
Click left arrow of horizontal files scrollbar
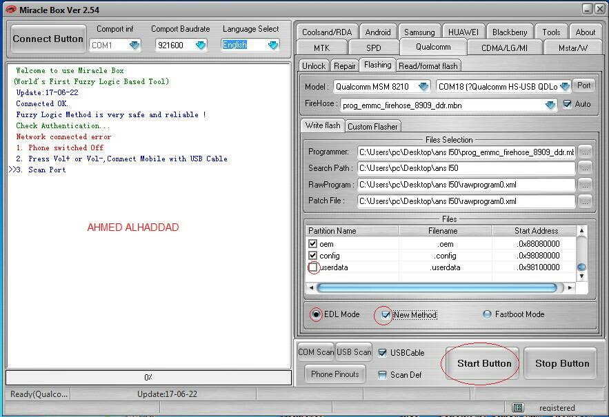click(311, 287)
